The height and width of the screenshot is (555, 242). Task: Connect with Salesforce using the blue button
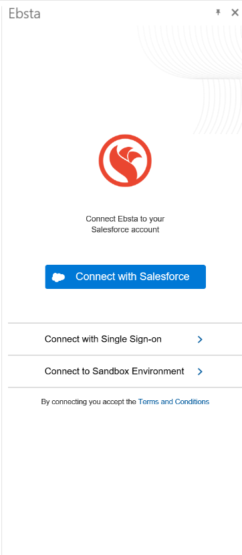(125, 277)
